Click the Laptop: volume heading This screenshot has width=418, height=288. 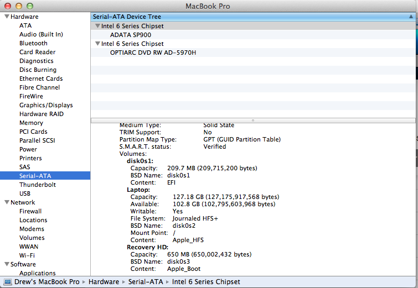pyautogui.click(x=138, y=190)
